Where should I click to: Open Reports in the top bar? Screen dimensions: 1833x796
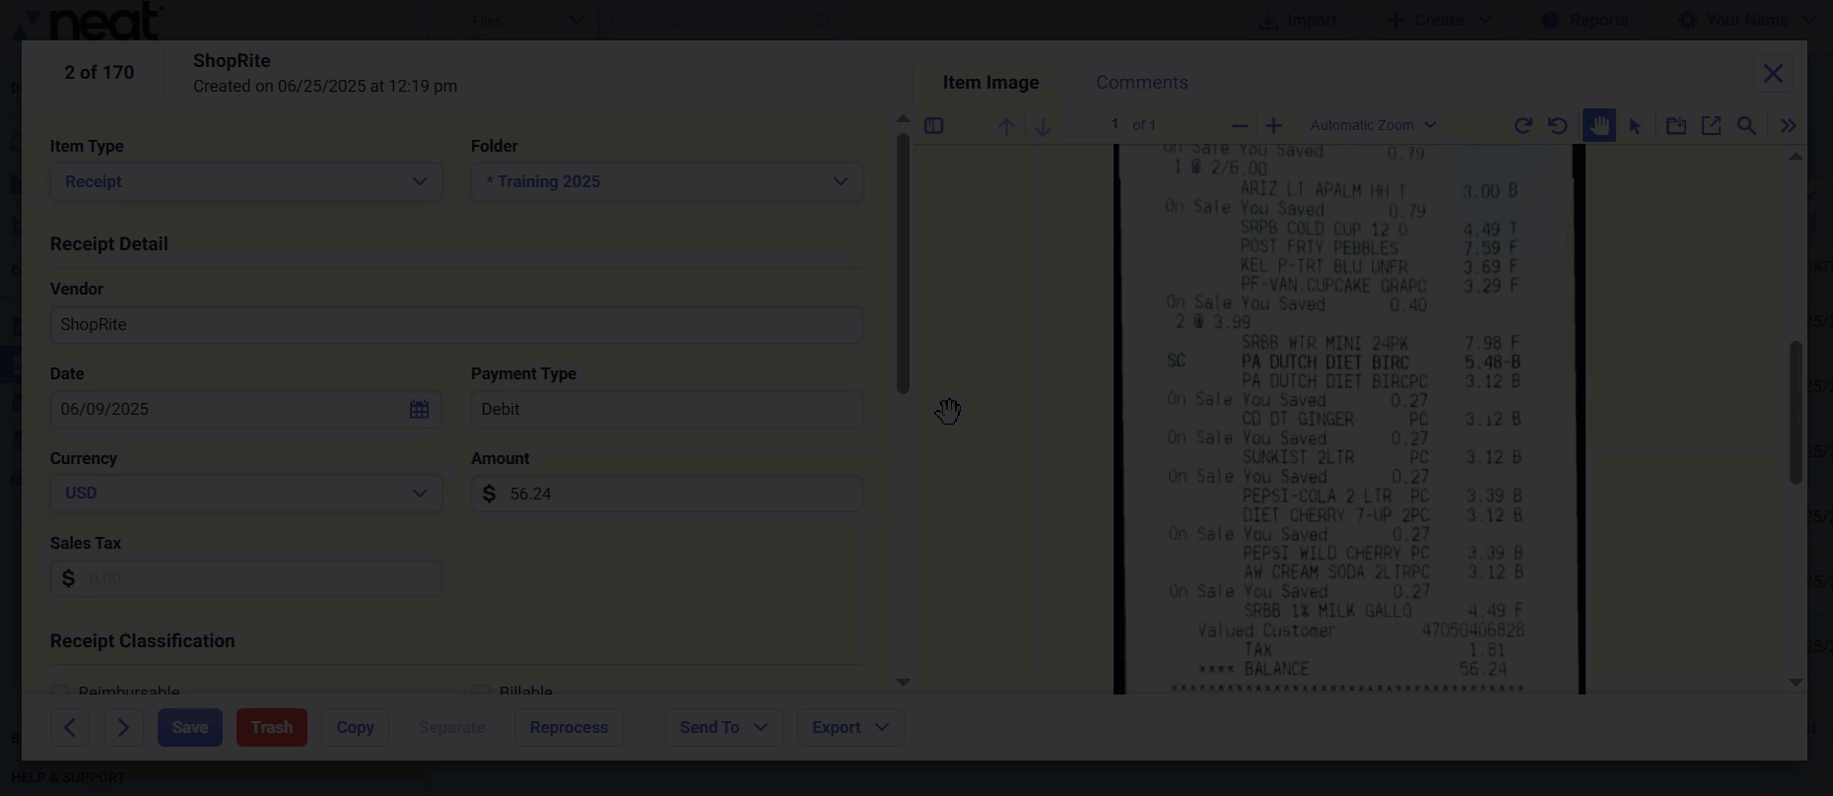[x=1584, y=20]
